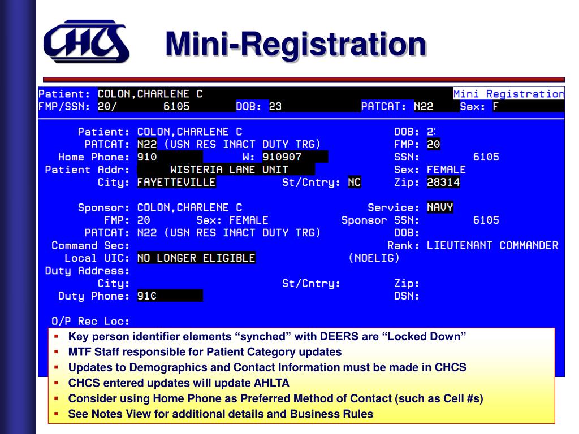Click the Rank value LIEUTENANT COMMANDER
This screenshot has height=434, width=579.
pos(492,245)
